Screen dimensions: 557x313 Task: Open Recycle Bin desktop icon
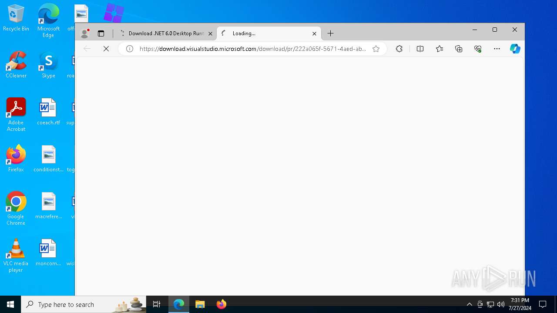pos(16,18)
